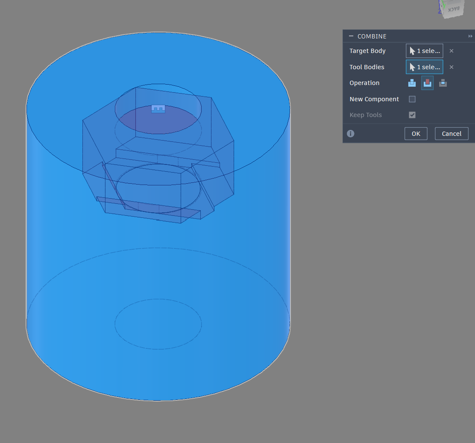This screenshot has height=443, width=475.
Task: Click the New Component label
Action: click(x=374, y=99)
